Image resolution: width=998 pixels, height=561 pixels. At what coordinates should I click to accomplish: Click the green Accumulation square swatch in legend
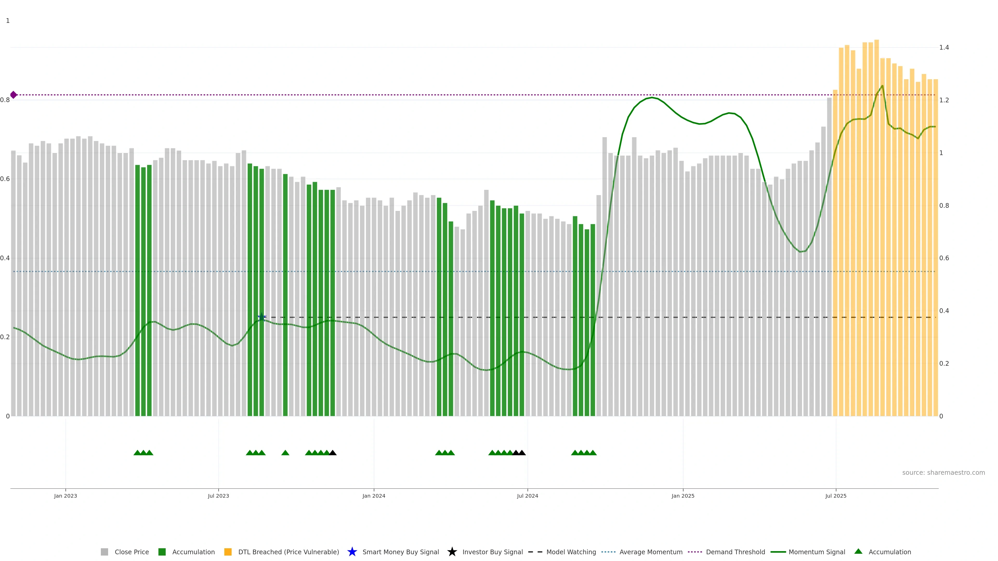162,552
